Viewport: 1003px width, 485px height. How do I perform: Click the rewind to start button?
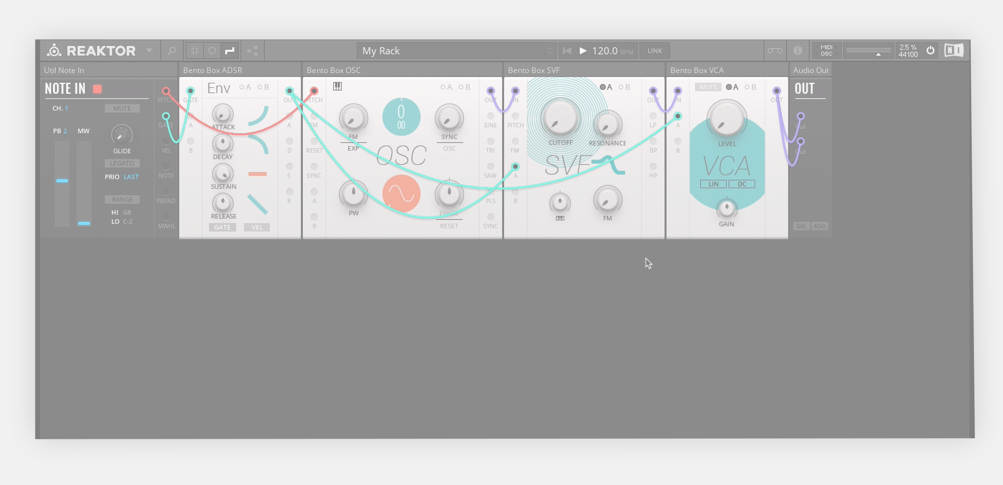click(x=567, y=51)
